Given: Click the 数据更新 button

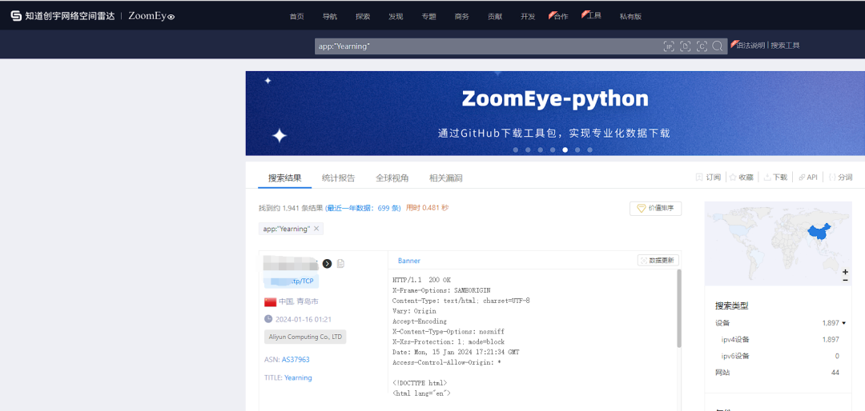Looking at the screenshot, I should click(x=658, y=260).
